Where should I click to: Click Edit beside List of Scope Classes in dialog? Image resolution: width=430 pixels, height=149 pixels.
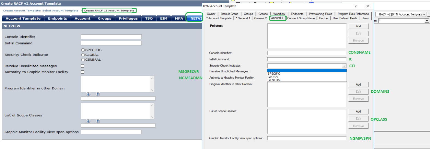pos(358,118)
